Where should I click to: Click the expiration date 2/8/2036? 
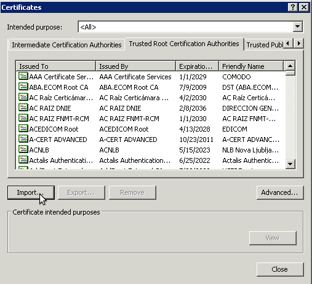(x=193, y=108)
